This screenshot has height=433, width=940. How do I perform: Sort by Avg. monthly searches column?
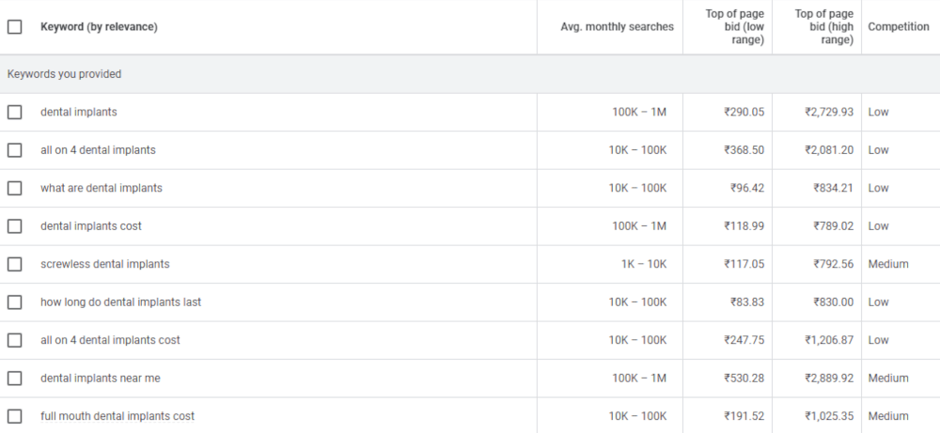(617, 27)
